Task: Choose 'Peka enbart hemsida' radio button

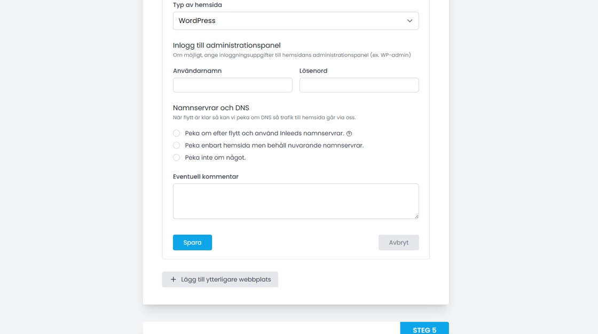Action: pos(176,145)
